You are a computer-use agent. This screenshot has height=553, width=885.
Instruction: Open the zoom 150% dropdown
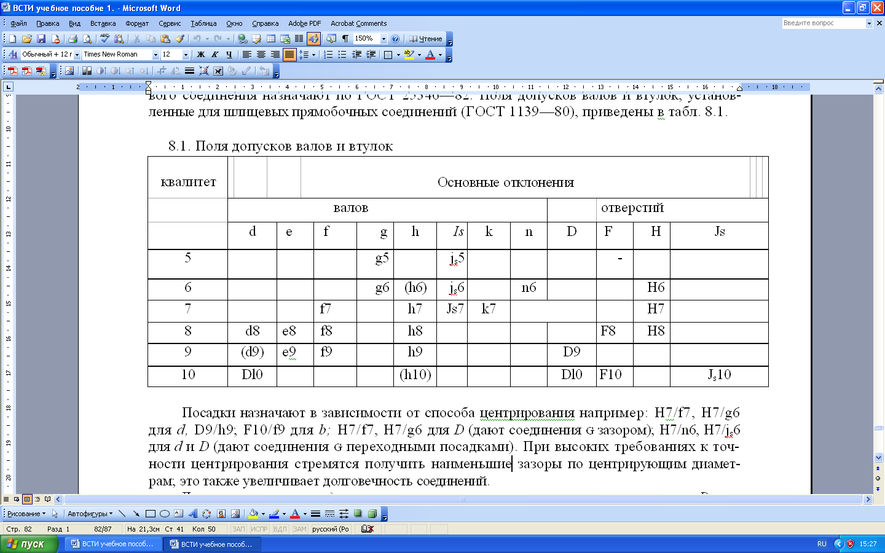[383, 39]
